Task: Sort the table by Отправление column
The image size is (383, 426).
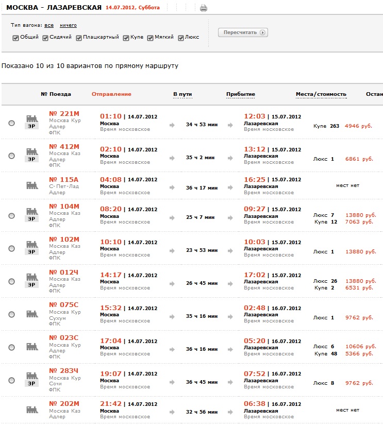Action: pos(111,94)
